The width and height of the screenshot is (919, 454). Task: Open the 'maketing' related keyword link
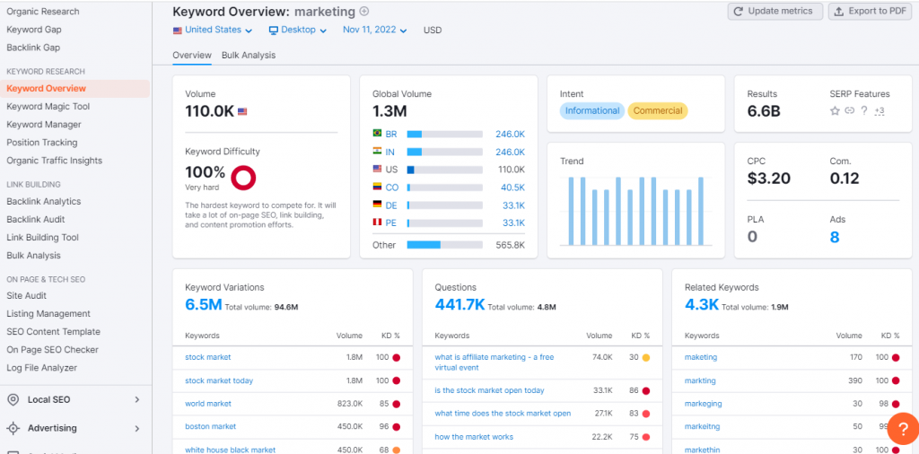pyautogui.click(x=701, y=357)
